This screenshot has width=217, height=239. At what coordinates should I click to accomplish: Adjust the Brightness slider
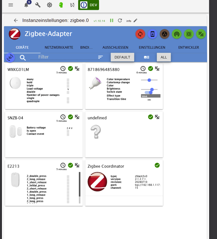pyautogui.click(x=149, y=89)
